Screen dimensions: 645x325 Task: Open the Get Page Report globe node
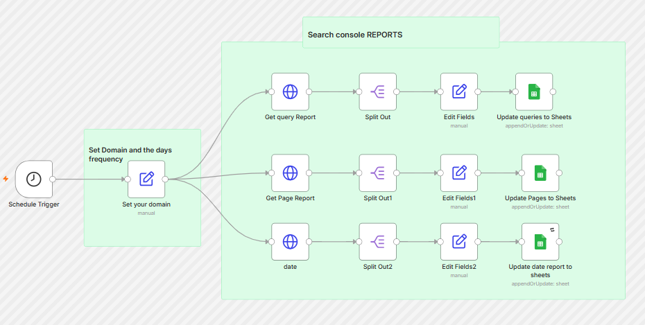[x=290, y=173]
